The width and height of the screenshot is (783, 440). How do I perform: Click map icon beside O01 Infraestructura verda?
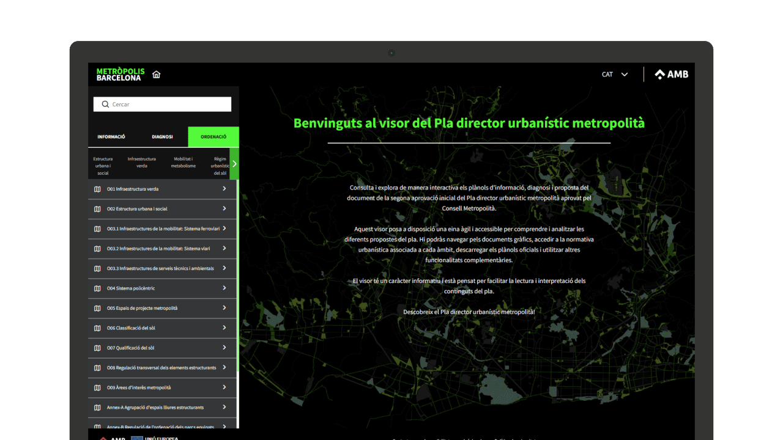click(x=97, y=189)
